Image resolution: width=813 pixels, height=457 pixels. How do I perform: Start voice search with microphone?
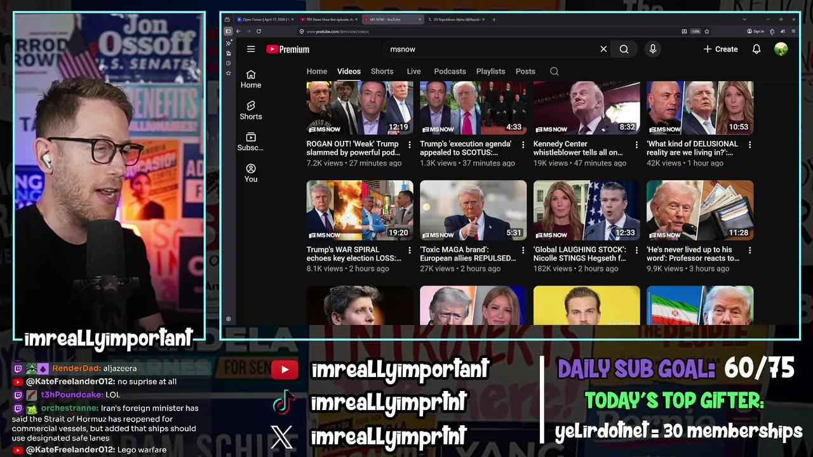652,49
